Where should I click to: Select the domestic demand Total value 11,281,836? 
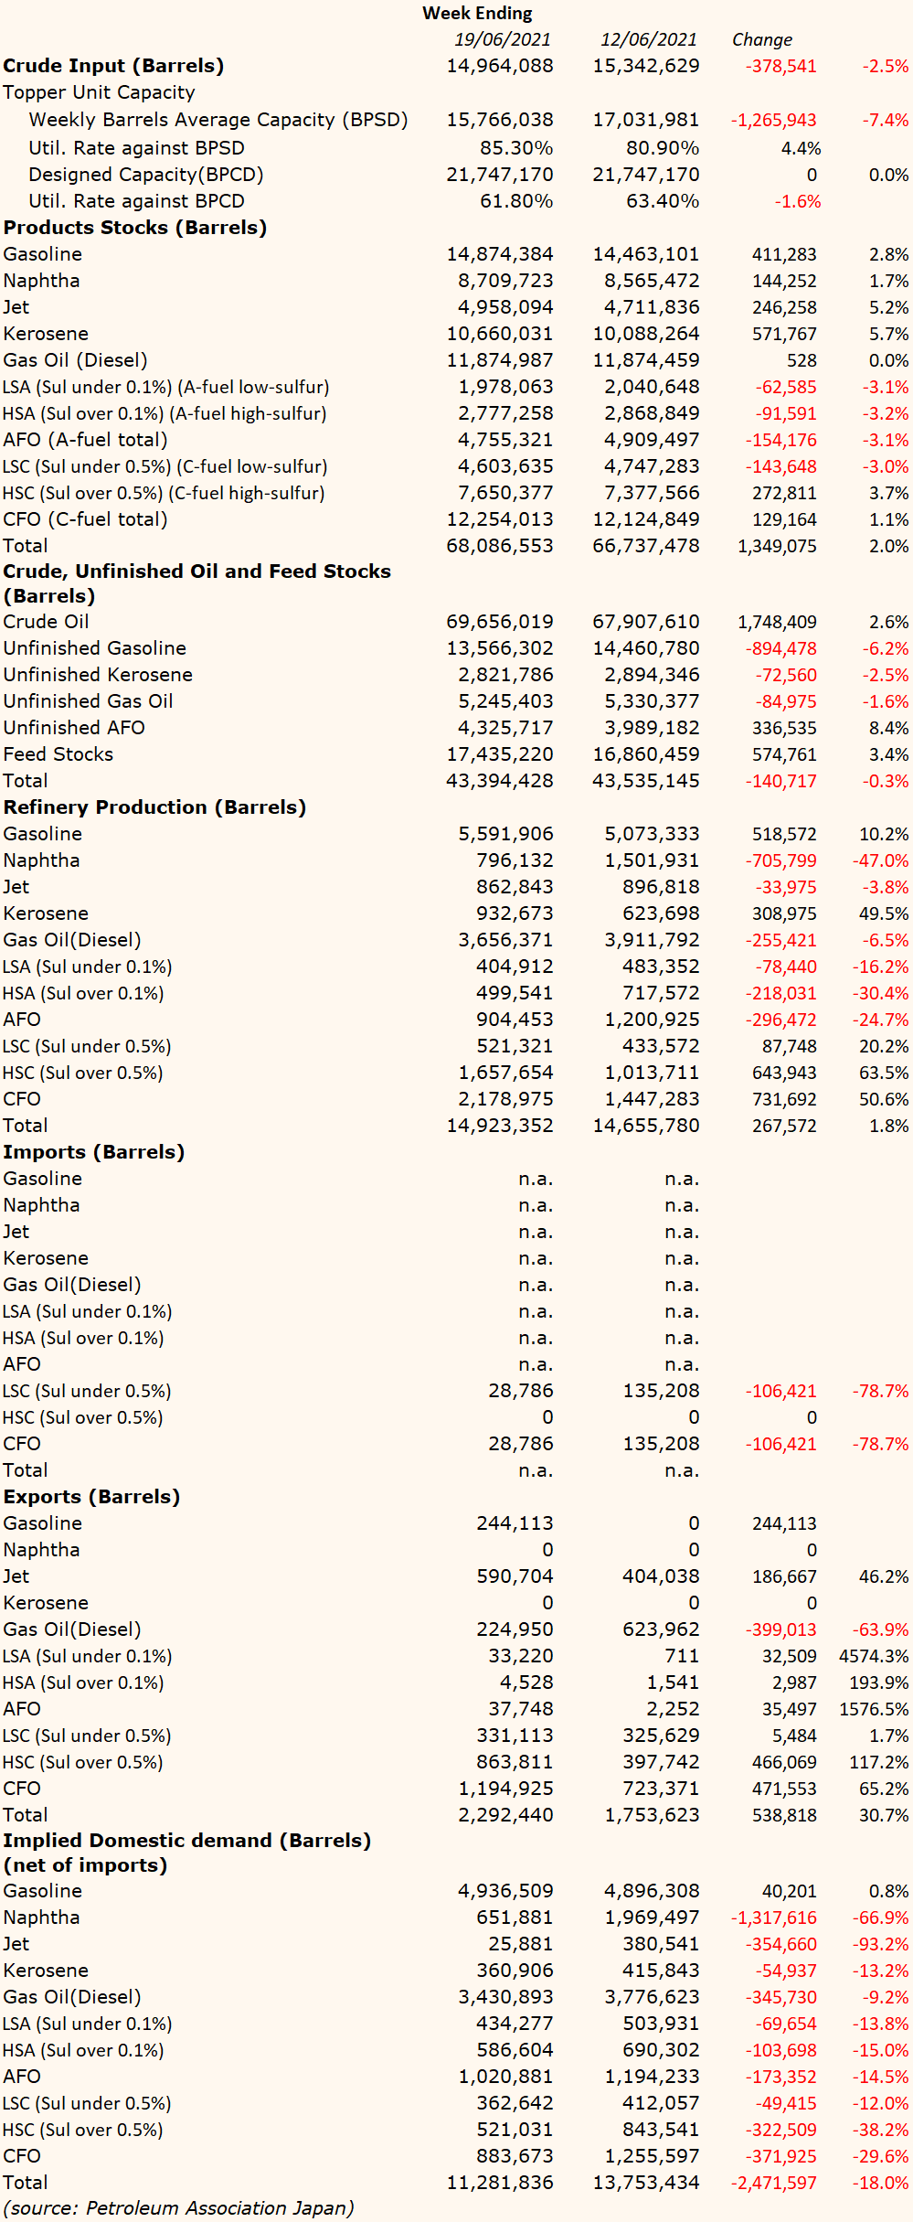[x=500, y=2183]
